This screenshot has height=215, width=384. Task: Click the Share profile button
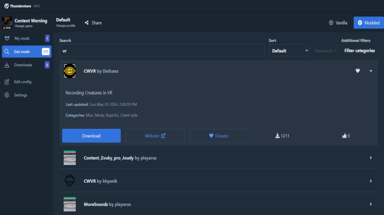pyautogui.click(x=93, y=23)
